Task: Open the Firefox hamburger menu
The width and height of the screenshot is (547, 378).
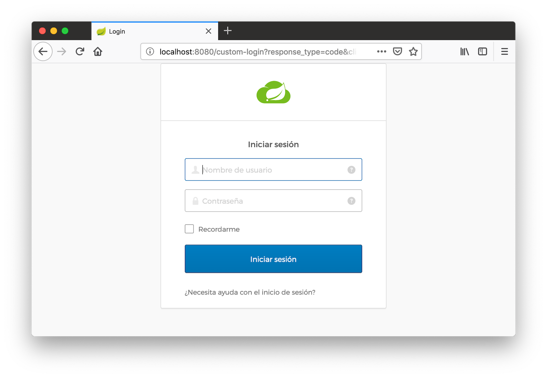Action: pos(504,52)
